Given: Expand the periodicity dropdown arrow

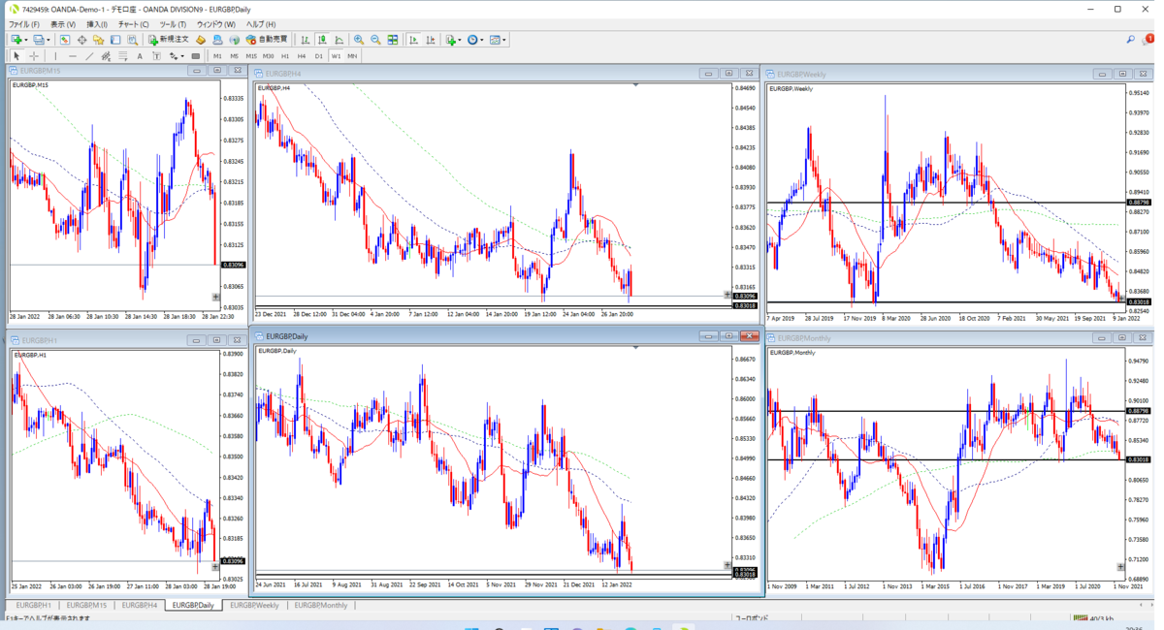Looking at the screenshot, I should [482, 40].
